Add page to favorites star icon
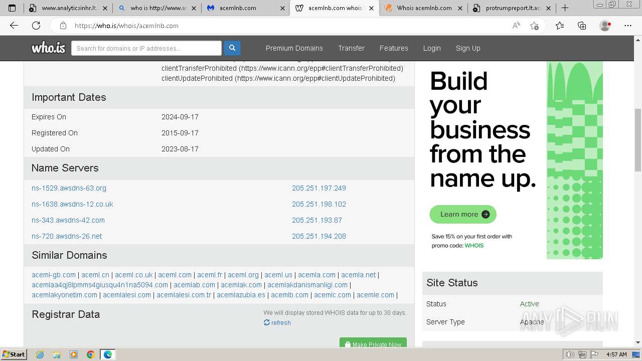This screenshot has width=642, height=361. [x=535, y=26]
